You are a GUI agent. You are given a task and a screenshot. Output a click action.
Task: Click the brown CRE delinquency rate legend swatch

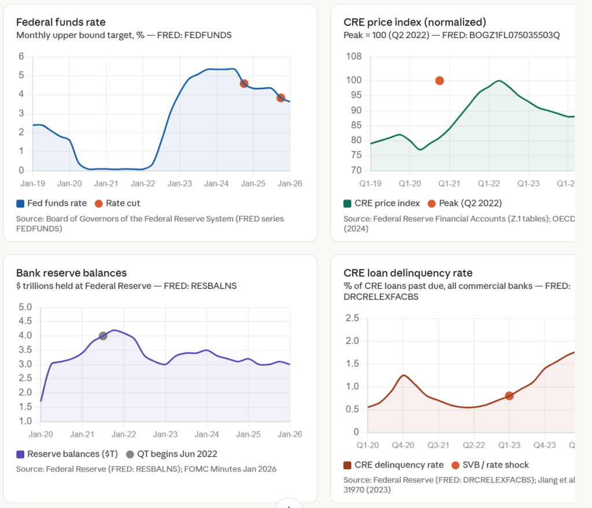coord(348,465)
